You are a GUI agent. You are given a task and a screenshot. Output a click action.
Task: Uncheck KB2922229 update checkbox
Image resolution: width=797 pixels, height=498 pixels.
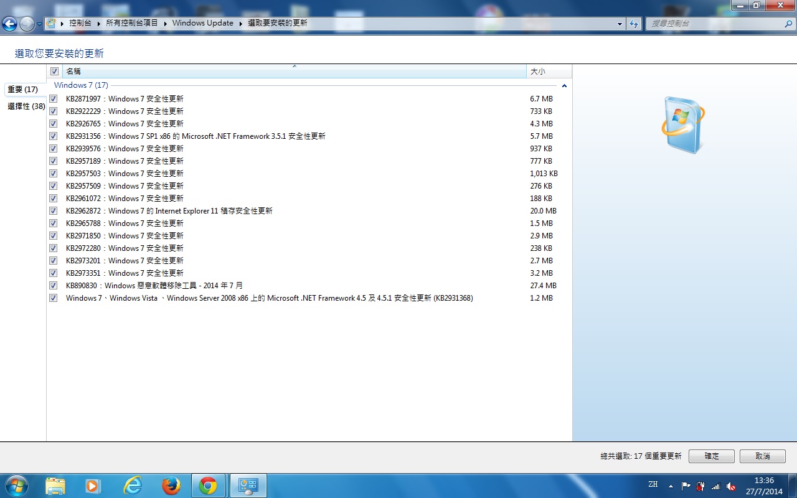54,111
